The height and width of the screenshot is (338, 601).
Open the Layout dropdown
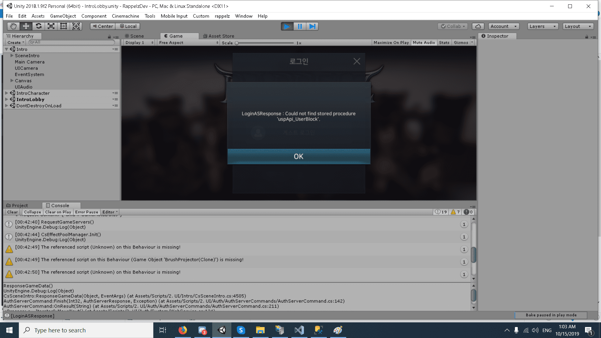(578, 26)
